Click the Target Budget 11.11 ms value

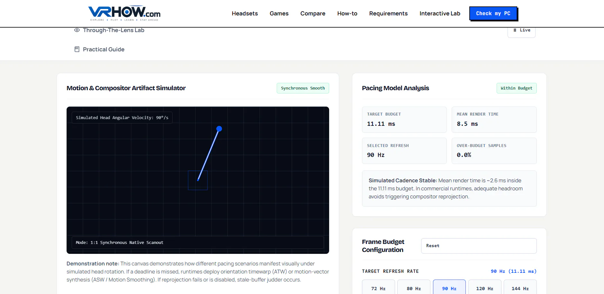point(381,124)
